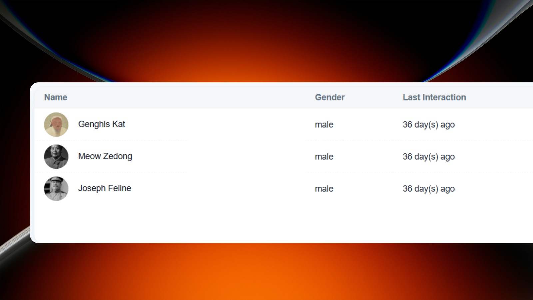Open the Genghis Kat contact name

pyautogui.click(x=101, y=124)
